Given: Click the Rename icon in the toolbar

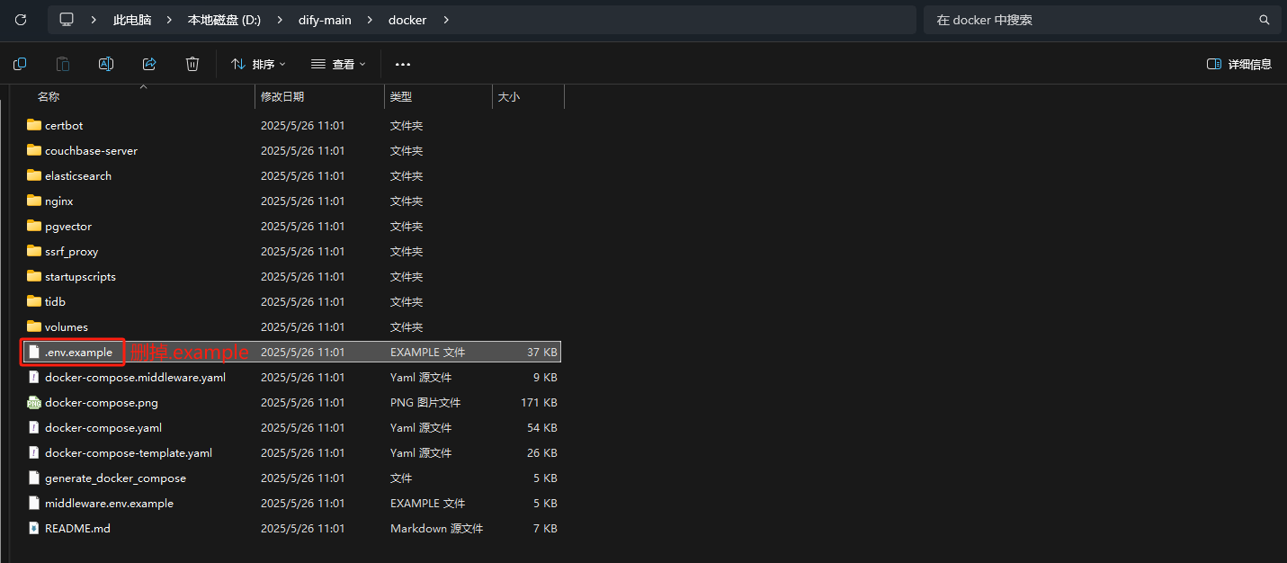Looking at the screenshot, I should (x=106, y=64).
